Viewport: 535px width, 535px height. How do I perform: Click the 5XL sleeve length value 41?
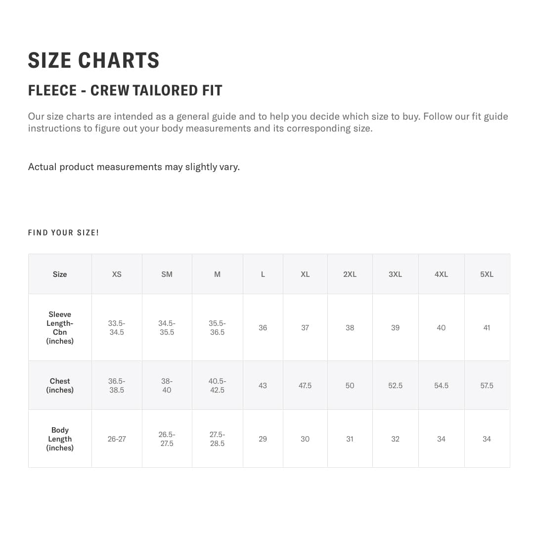(x=487, y=327)
